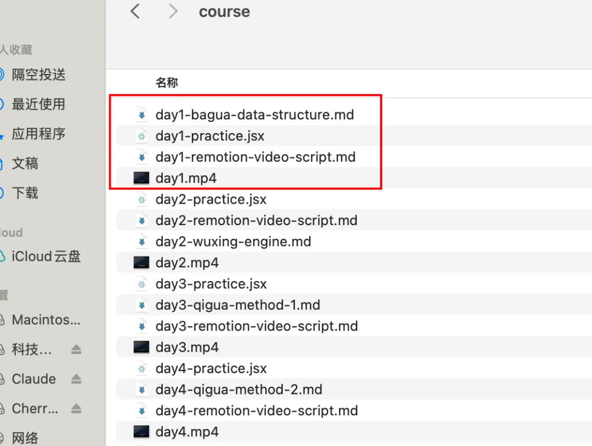Sort files by 名称 column header
Image resolution: width=592 pixels, height=446 pixels.
(167, 83)
